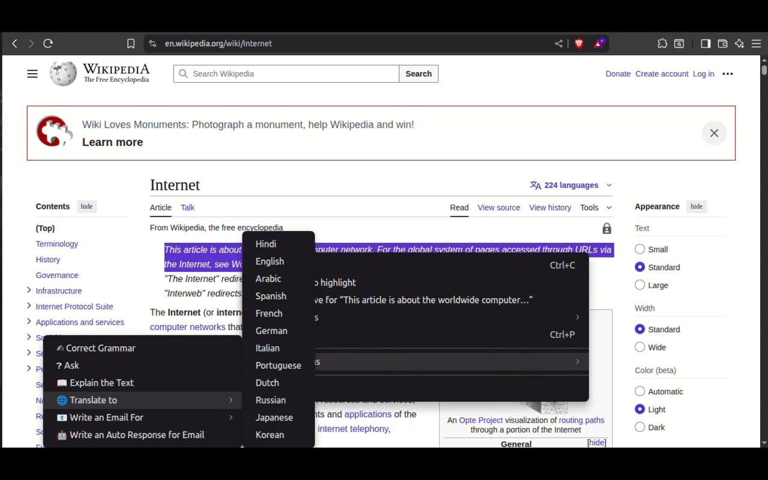Click the Search Wikipedia input field
The height and width of the screenshot is (480, 768).
(x=286, y=73)
